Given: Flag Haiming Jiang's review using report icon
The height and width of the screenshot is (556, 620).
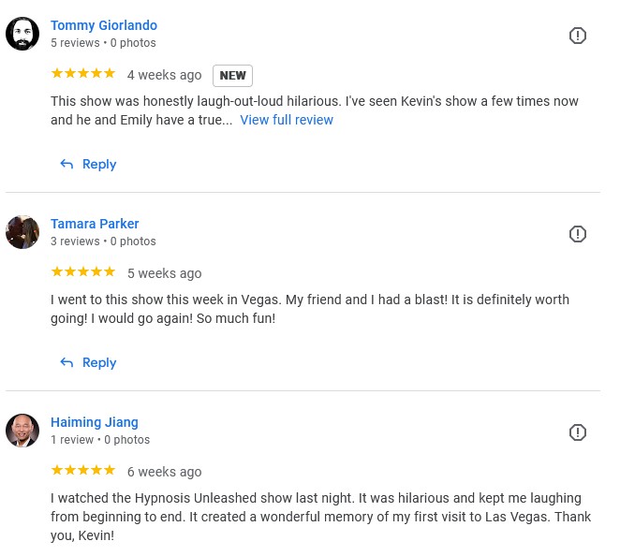Looking at the screenshot, I should (x=578, y=432).
